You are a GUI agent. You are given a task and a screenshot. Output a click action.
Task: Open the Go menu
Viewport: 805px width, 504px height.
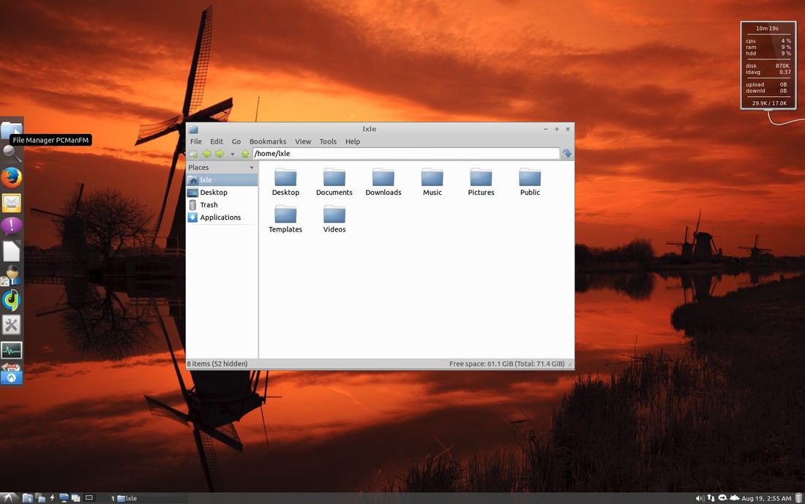(236, 141)
